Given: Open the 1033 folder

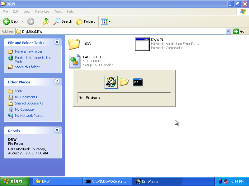Looking at the screenshot, I should pyautogui.click(x=74, y=44).
